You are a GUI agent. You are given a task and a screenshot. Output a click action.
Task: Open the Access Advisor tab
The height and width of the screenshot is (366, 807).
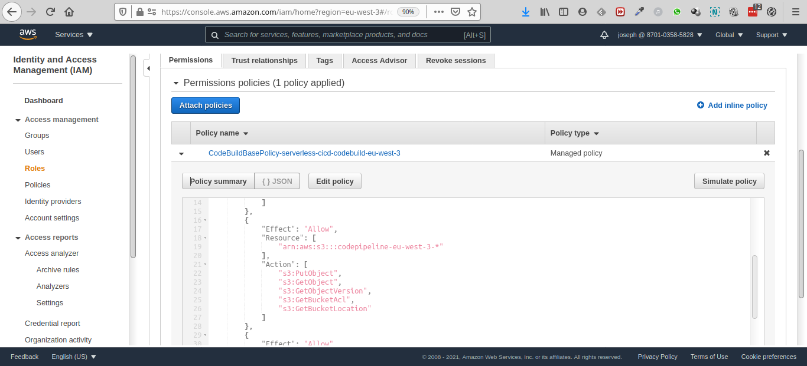pyautogui.click(x=379, y=61)
